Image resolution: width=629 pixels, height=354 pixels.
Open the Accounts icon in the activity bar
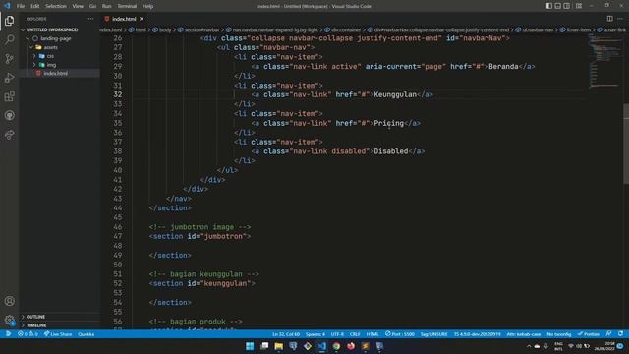[9, 301]
